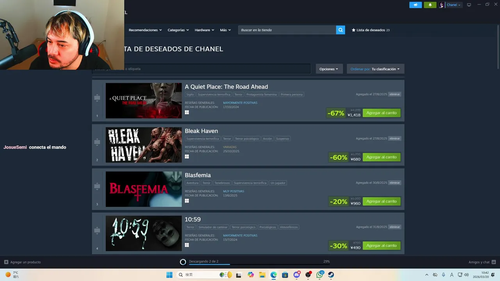The height and width of the screenshot is (281, 500).
Task: Click the plus icon to add a product
Action: (x=6, y=262)
